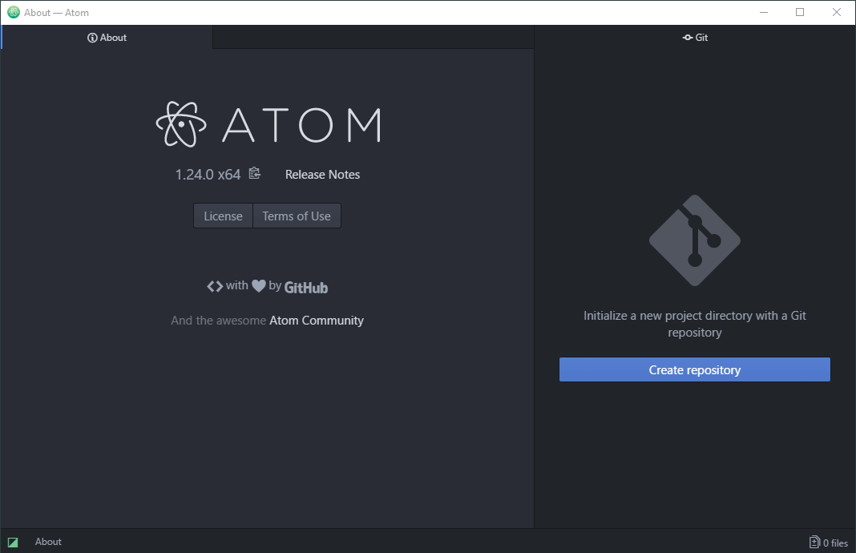Click the 1.24.0 x64 version text
This screenshot has height=553, width=856.
click(208, 175)
